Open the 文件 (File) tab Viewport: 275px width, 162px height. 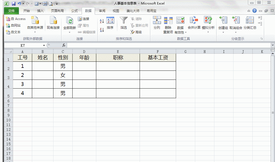(11, 11)
